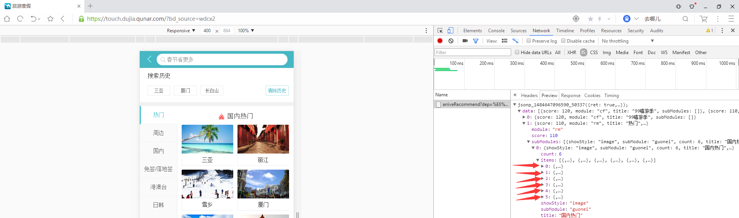The image size is (739, 218).
Task: Enable the Disable cache checkbox
Action: [563, 41]
